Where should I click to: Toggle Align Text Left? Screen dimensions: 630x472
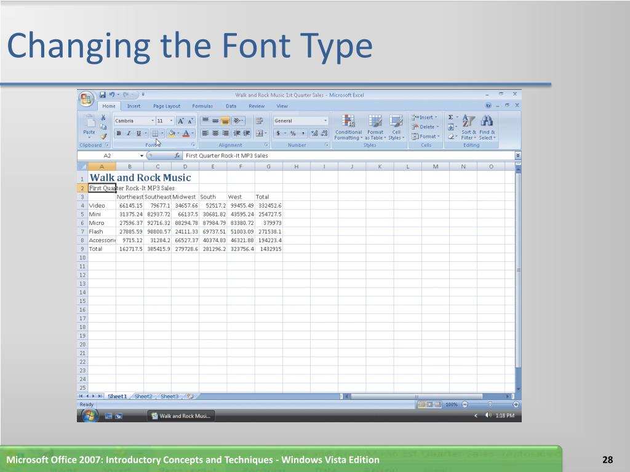pyautogui.click(x=205, y=133)
